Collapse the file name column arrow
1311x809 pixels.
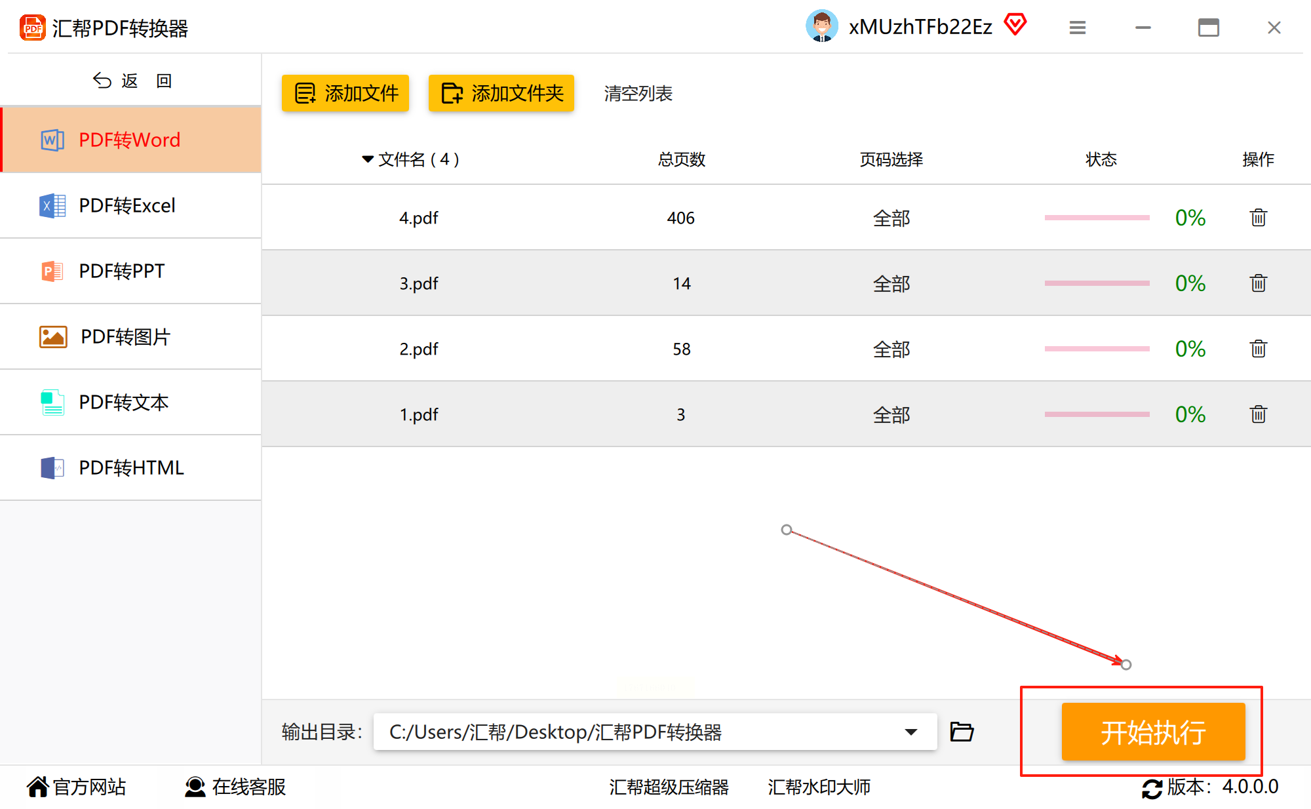pos(368,159)
